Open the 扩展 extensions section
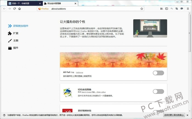This screenshot has width=192, height=119. pyautogui.click(x=13, y=33)
